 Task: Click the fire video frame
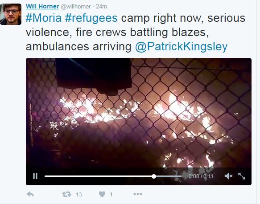click(x=139, y=113)
